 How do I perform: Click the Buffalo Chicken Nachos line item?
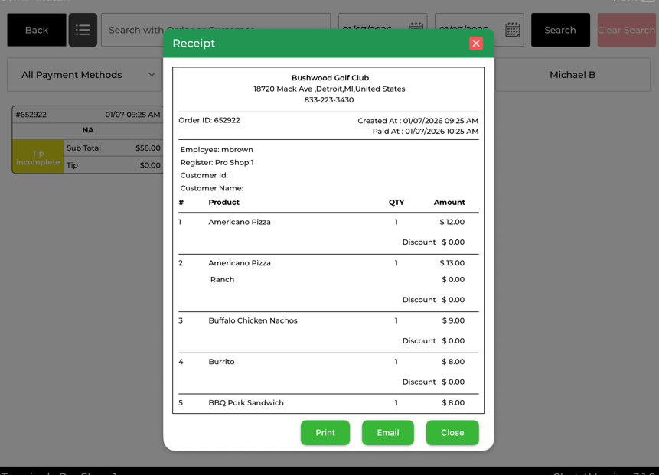253,321
